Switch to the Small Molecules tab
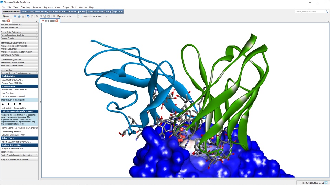This screenshot has height=185, width=330. coord(96,12)
